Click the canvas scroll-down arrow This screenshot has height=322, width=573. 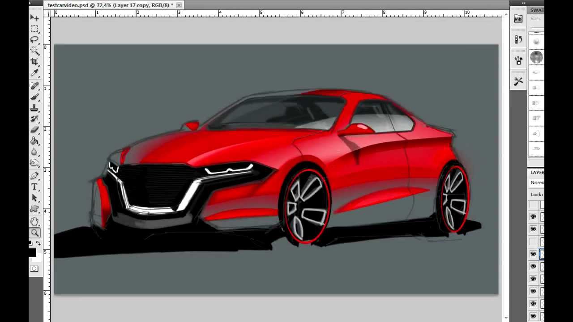point(506,318)
